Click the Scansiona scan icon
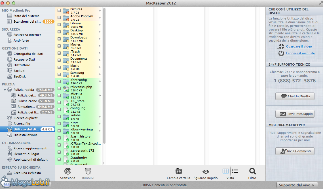The width and height of the screenshot is (323, 189). (68, 171)
